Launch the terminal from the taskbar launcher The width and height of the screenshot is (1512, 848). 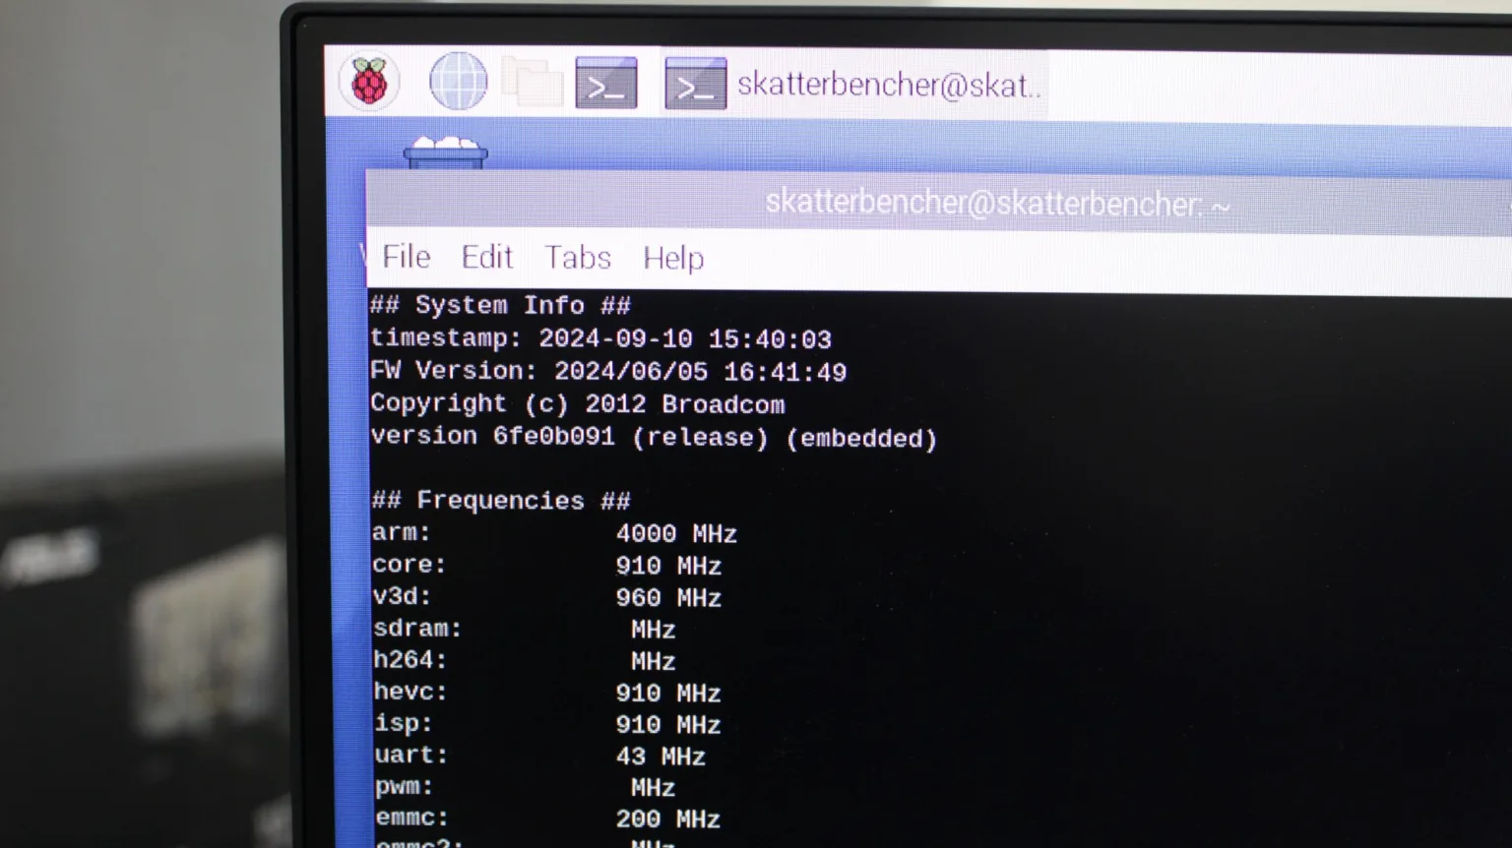point(605,84)
